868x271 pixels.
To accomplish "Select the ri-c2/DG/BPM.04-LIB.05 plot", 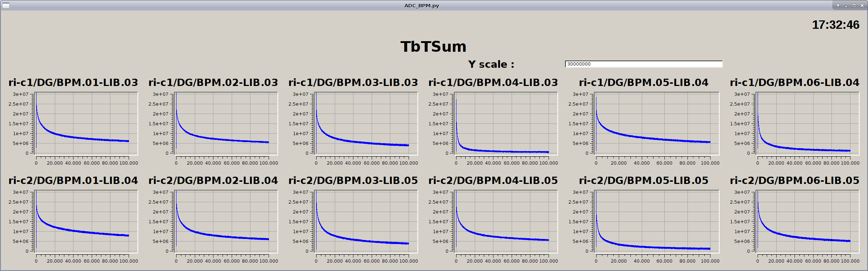I will (x=506, y=221).
